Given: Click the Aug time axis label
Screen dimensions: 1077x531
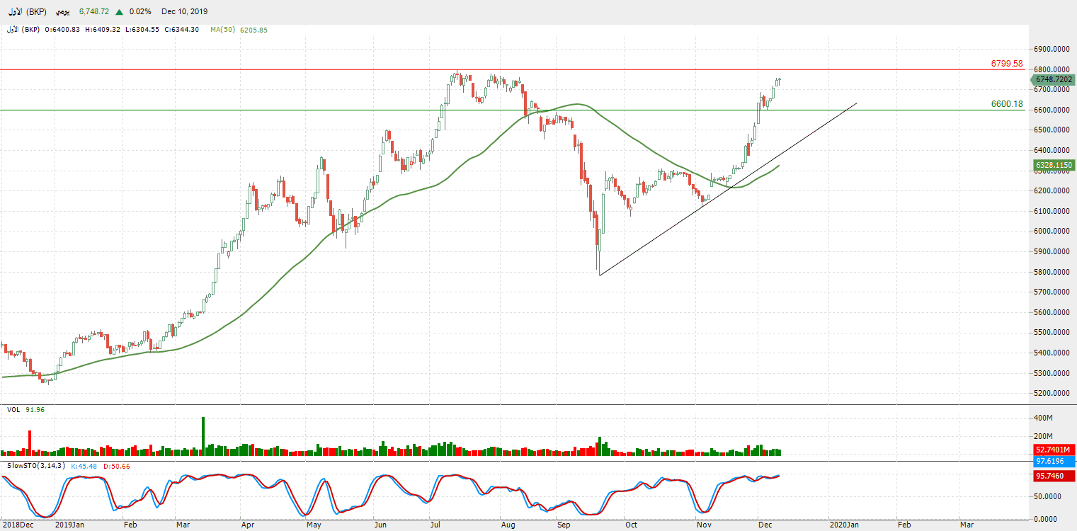Looking at the screenshot, I should (x=508, y=525).
